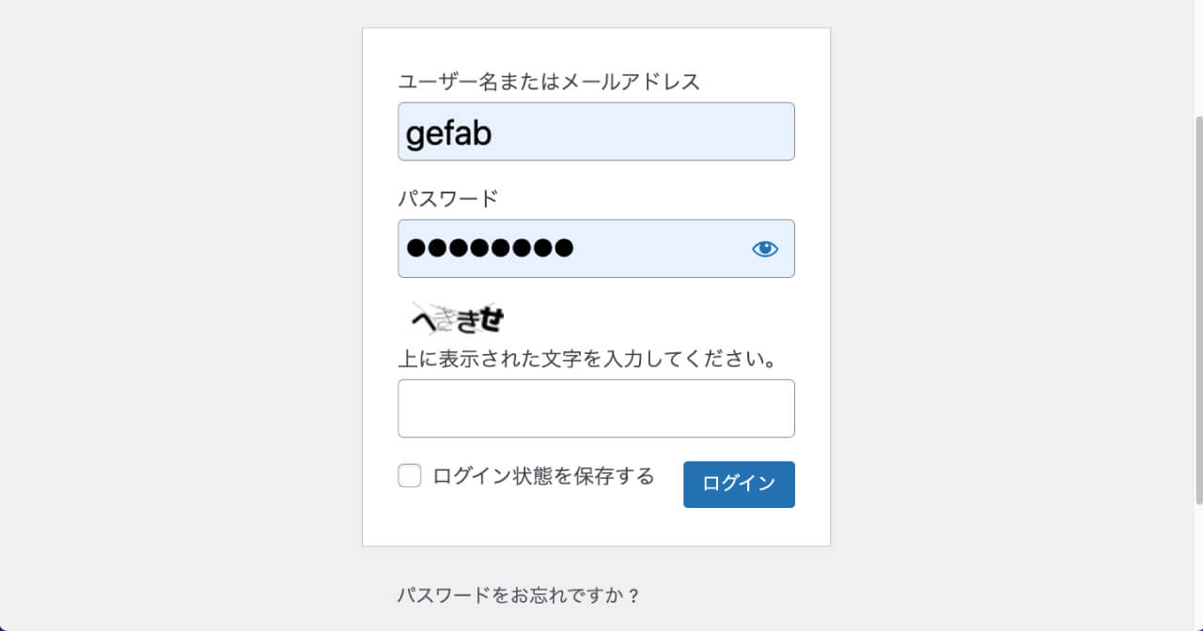Click the ユーザー名またはメールアドレス label

[550, 83]
